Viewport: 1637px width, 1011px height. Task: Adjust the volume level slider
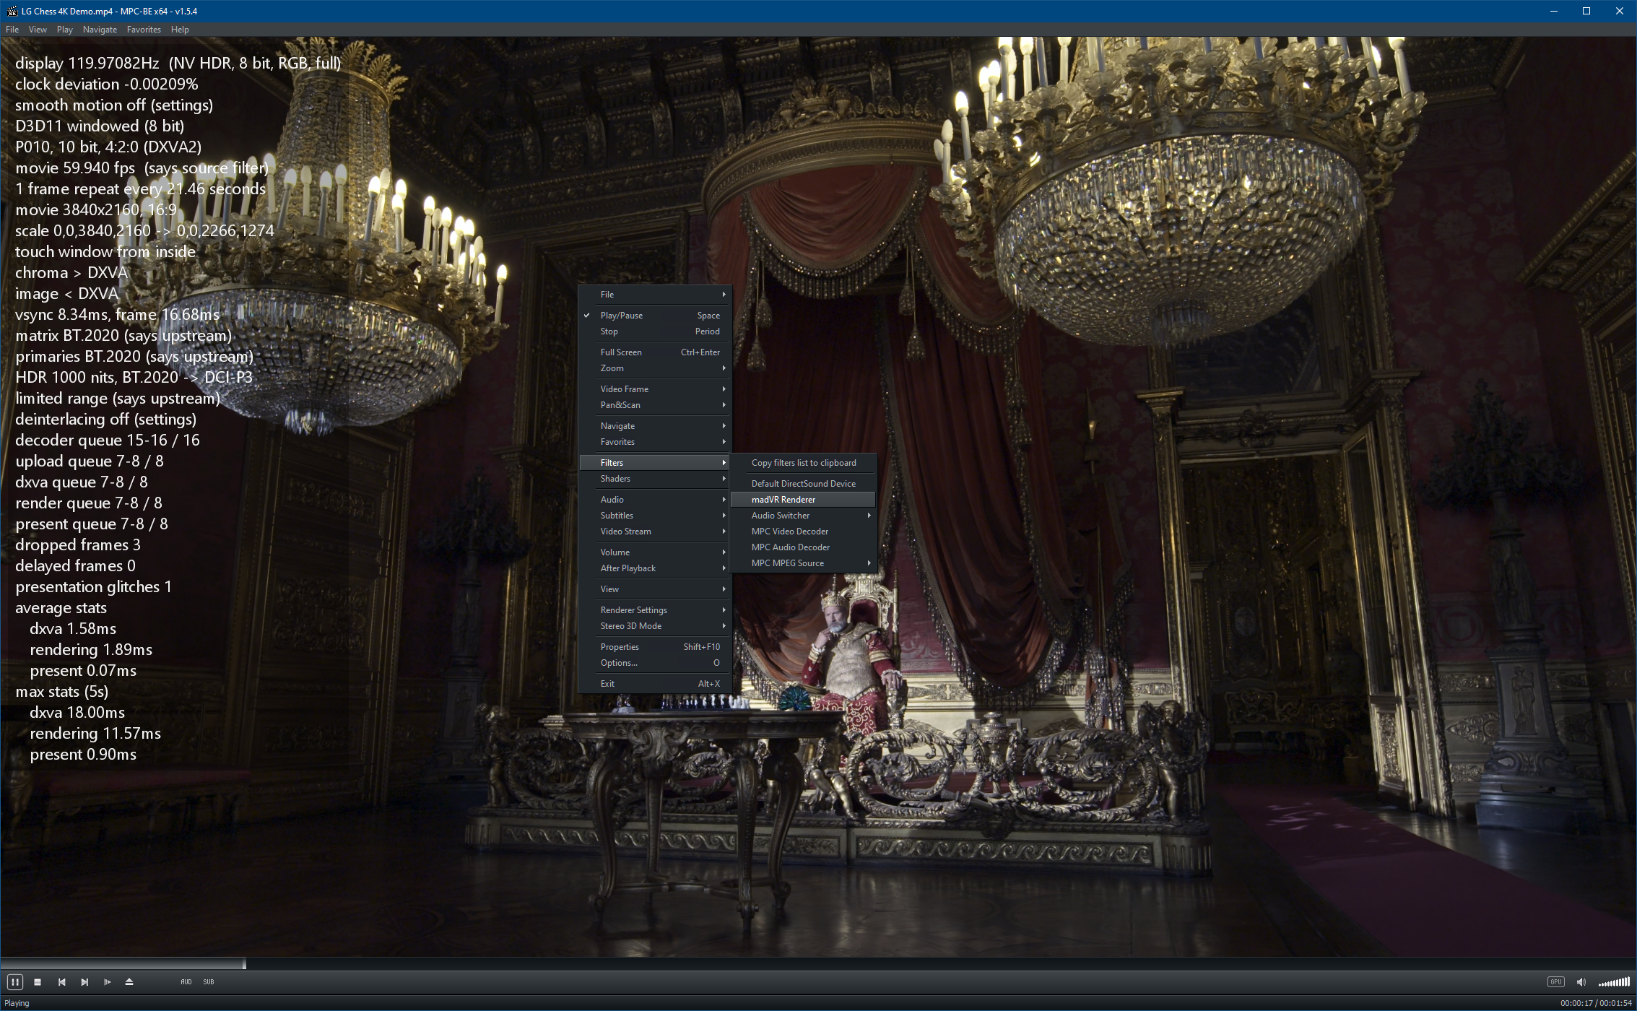[1614, 982]
